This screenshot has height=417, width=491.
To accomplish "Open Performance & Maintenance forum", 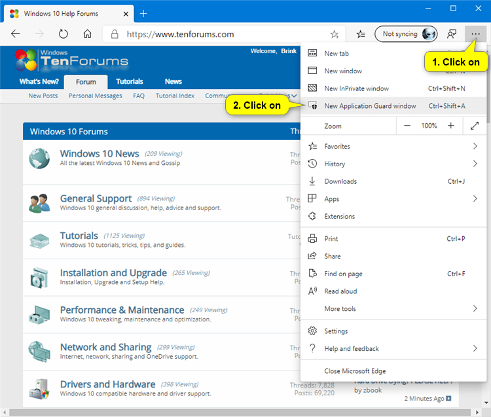I will tap(122, 310).
